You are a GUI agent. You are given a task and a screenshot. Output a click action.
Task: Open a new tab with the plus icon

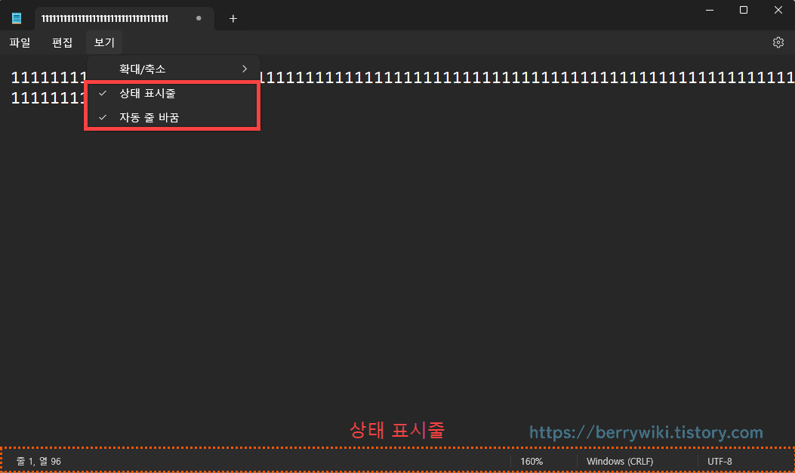click(x=233, y=18)
